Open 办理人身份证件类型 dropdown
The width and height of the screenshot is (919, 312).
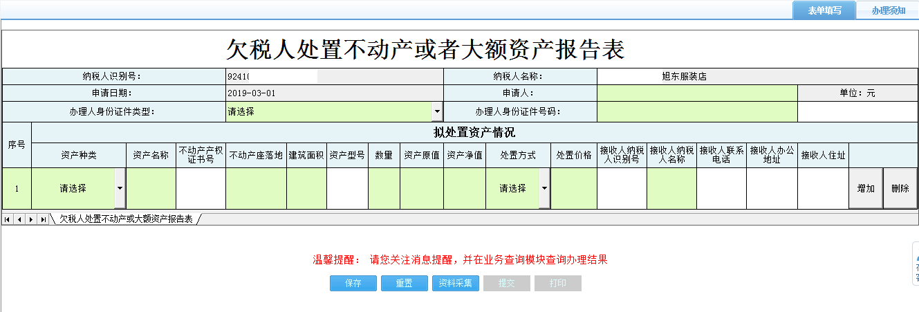(437, 111)
